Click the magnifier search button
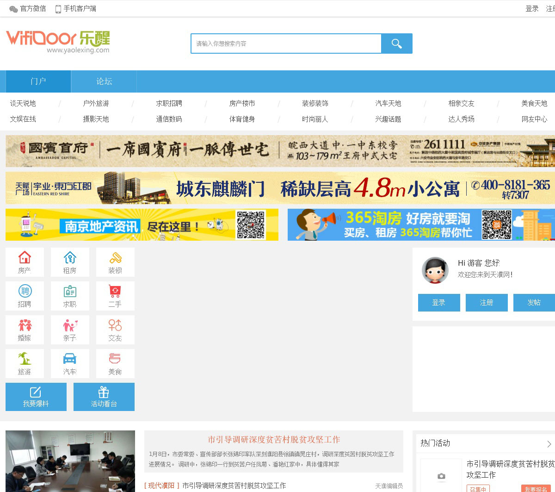This screenshot has width=555, height=492. (396, 44)
